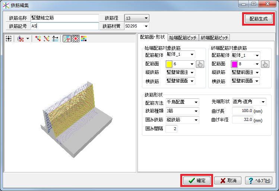Open help with the ヘルプ(H) button
Screen dimensions: 279x191
coord(259,180)
